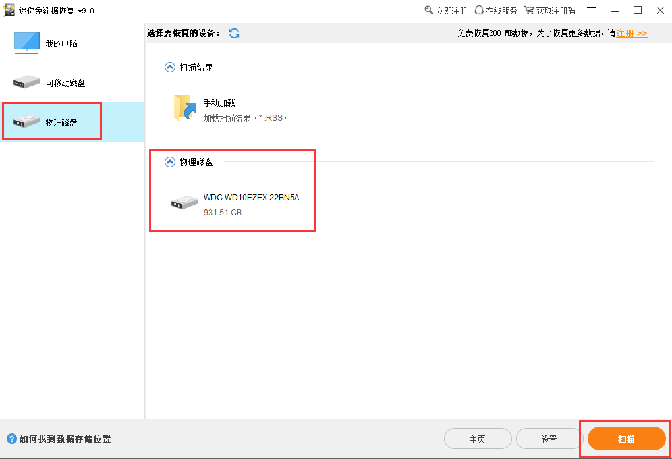Close the data recovery window

coord(660,11)
